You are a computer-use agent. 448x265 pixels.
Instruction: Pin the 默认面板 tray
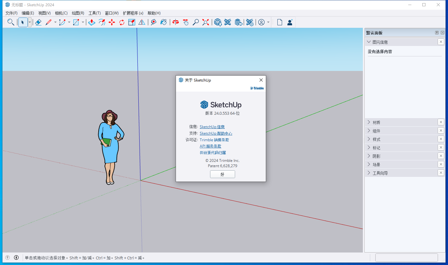point(437,32)
